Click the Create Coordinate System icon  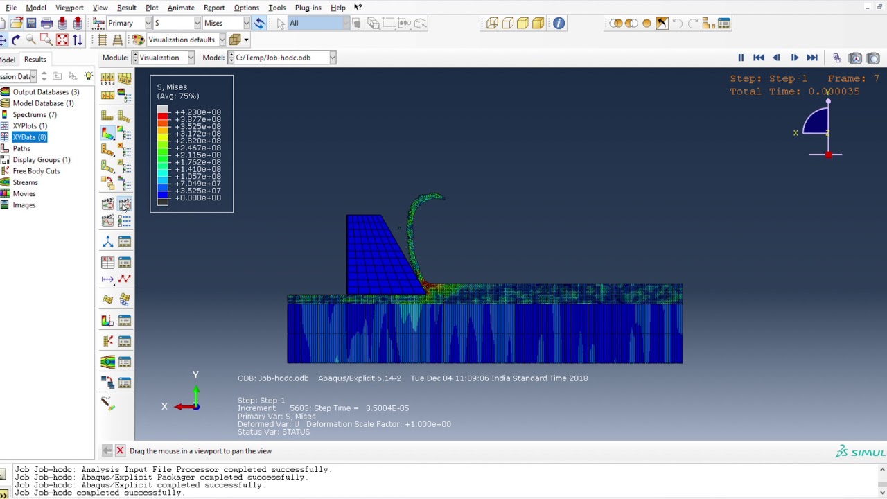pyautogui.click(x=107, y=241)
